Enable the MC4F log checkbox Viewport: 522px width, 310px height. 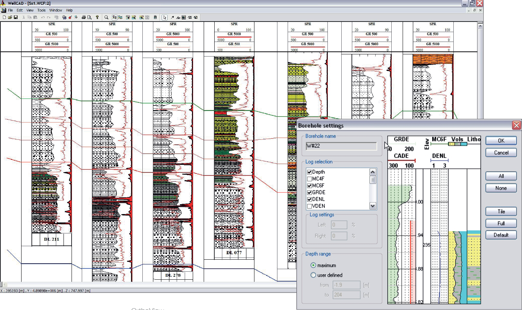(x=310, y=178)
